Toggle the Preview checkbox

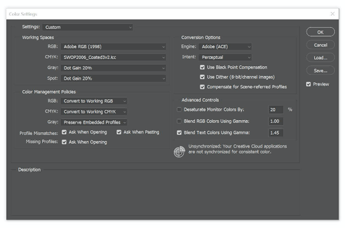coord(309,84)
